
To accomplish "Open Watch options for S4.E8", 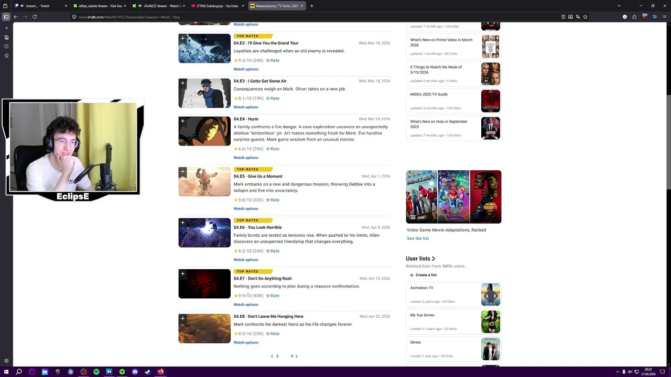I will (246, 342).
